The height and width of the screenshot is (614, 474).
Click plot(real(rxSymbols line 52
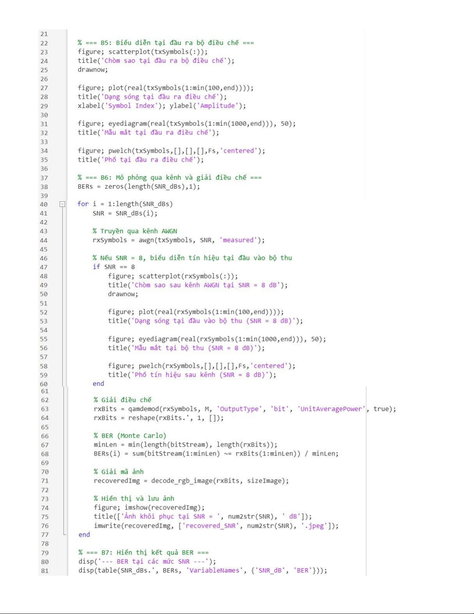[x=196, y=312]
